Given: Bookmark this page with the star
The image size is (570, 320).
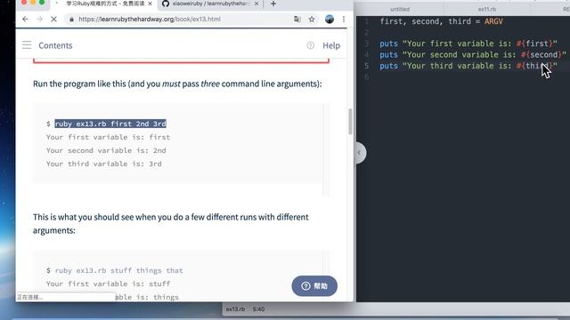Looking at the screenshot, I should click(x=312, y=20).
